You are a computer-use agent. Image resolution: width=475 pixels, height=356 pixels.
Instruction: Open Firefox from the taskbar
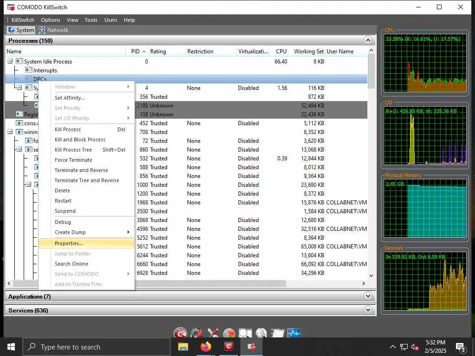(x=205, y=347)
